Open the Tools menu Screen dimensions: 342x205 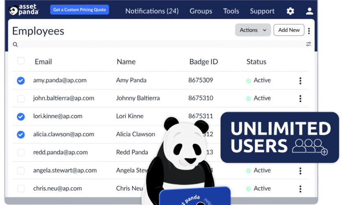click(231, 11)
